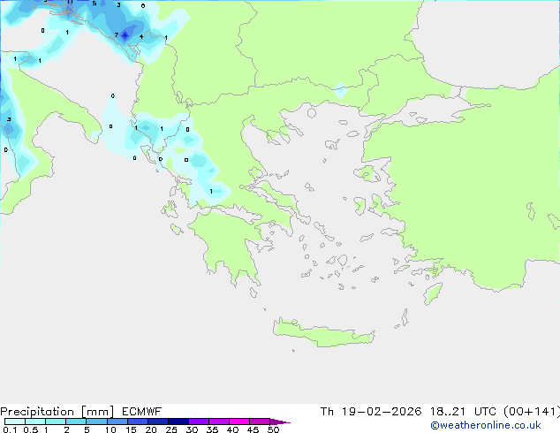Select legend swatch between 0.1 and 0.5
This screenshot has height=433, width=560.
15,422
